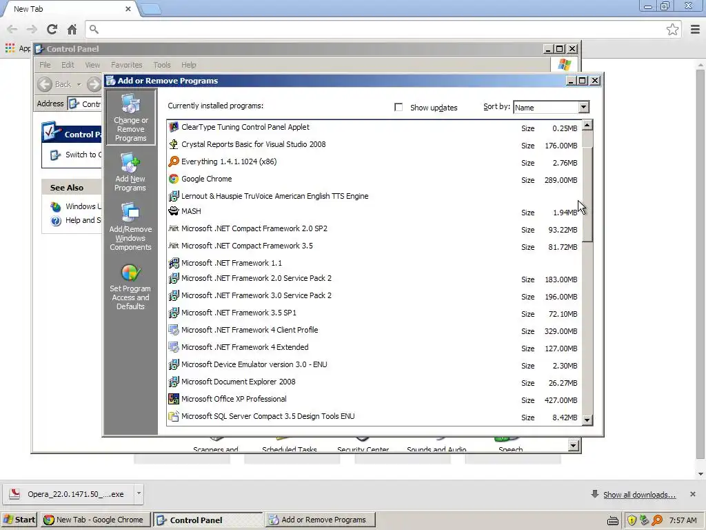
Task: Reload the page in Chrome
Action: pyautogui.click(x=52, y=29)
